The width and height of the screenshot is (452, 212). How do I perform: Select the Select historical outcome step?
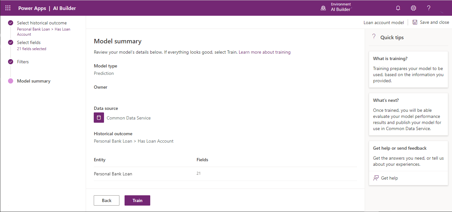click(42, 23)
